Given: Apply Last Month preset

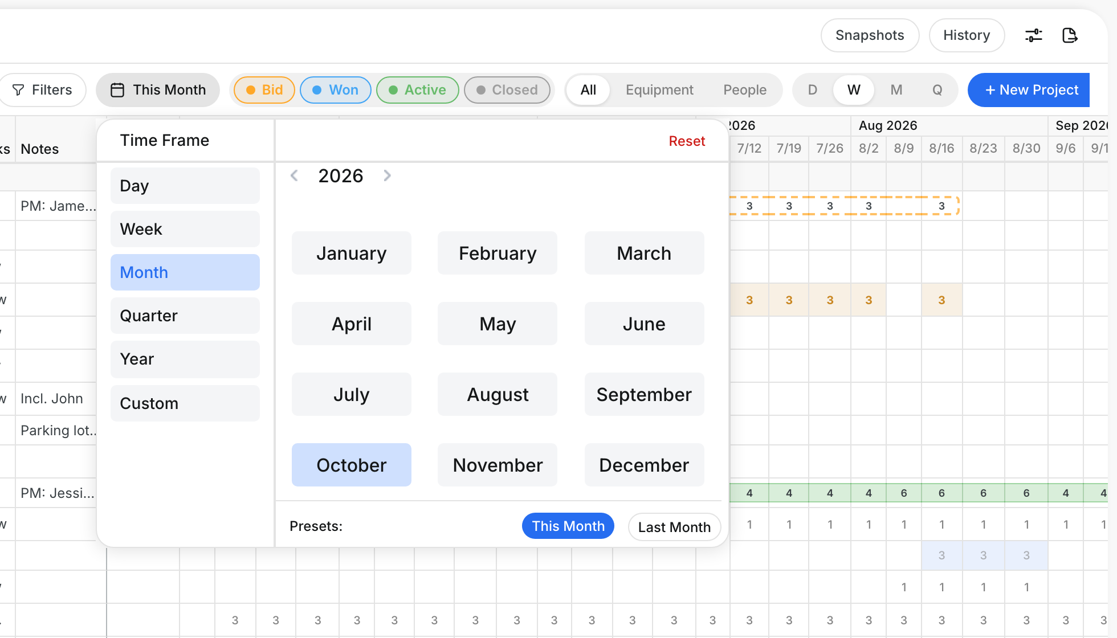Looking at the screenshot, I should (x=674, y=527).
